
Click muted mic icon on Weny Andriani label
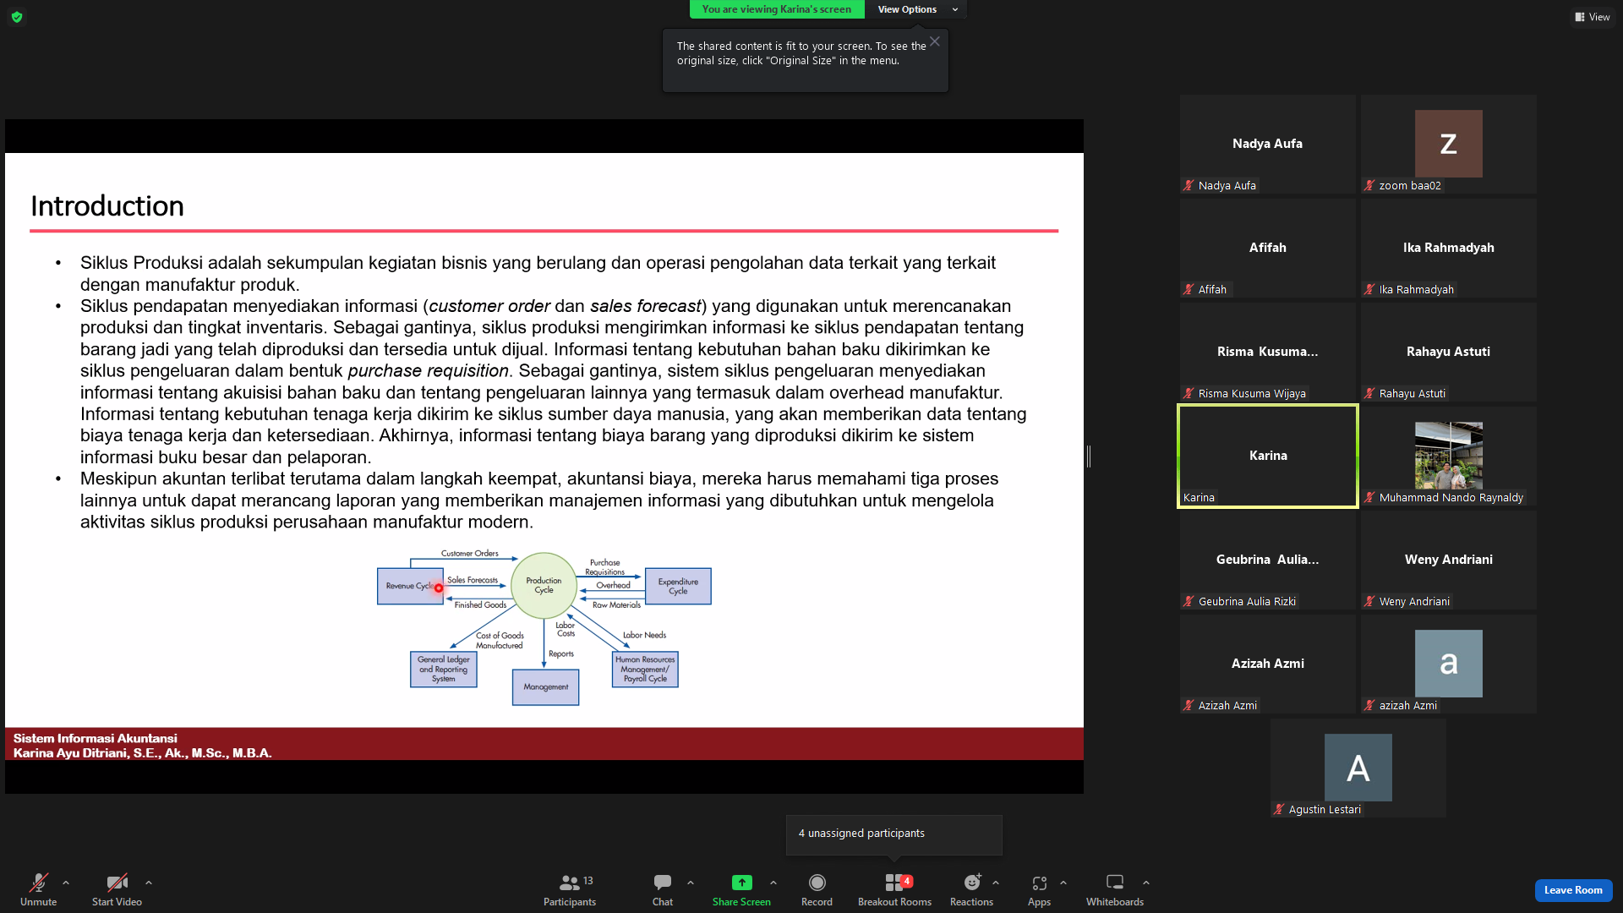(1370, 602)
